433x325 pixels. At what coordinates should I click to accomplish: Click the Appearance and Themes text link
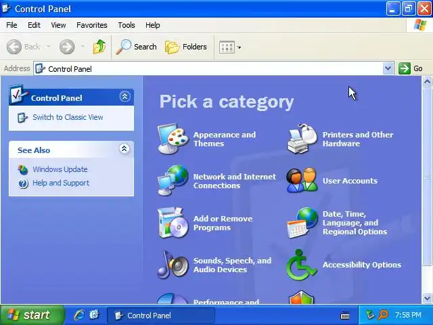point(225,139)
